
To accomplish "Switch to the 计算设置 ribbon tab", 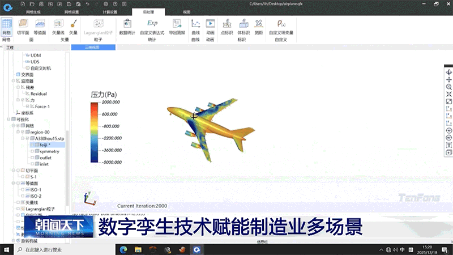I will [110, 11].
